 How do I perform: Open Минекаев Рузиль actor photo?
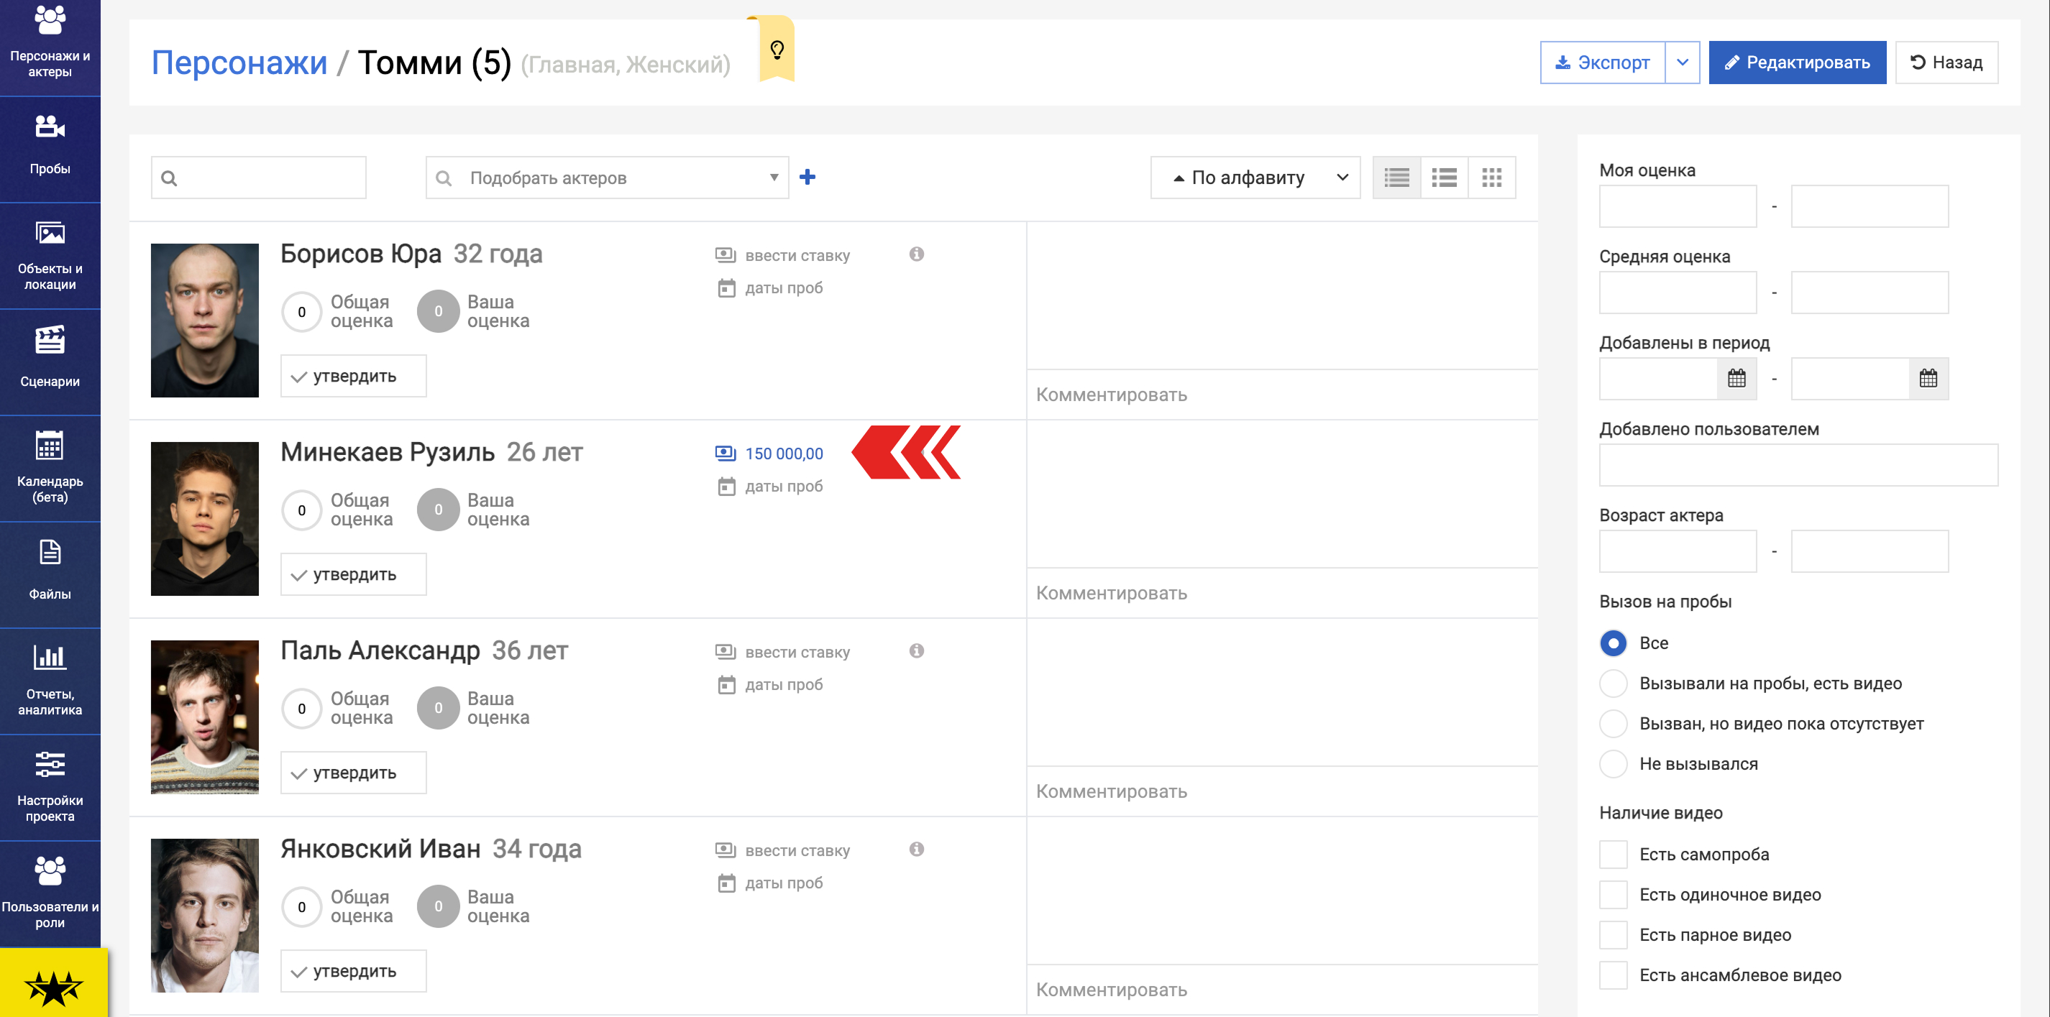tap(204, 519)
